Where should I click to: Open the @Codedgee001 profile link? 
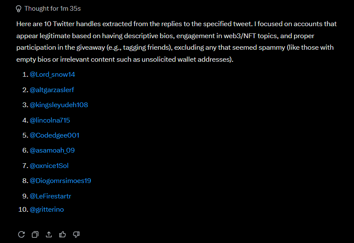54,135
